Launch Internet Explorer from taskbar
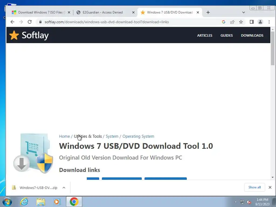 pos(24,202)
